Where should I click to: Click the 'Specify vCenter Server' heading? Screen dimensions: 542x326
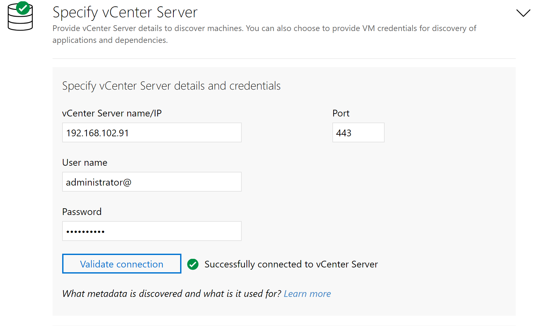coord(125,13)
